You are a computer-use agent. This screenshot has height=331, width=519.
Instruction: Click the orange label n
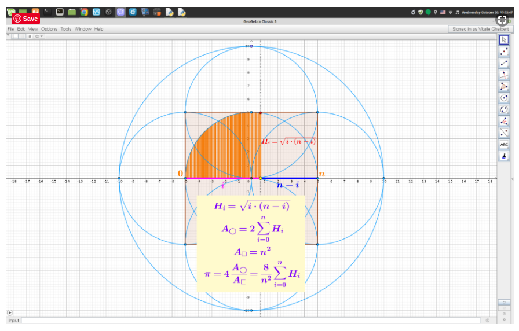tap(321, 174)
